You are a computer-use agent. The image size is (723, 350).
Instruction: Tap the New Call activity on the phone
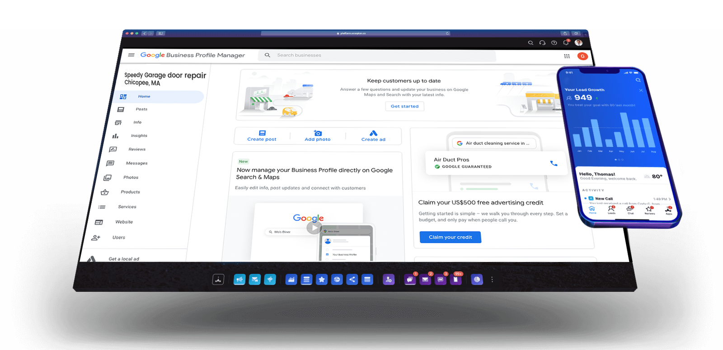tap(628, 199)
